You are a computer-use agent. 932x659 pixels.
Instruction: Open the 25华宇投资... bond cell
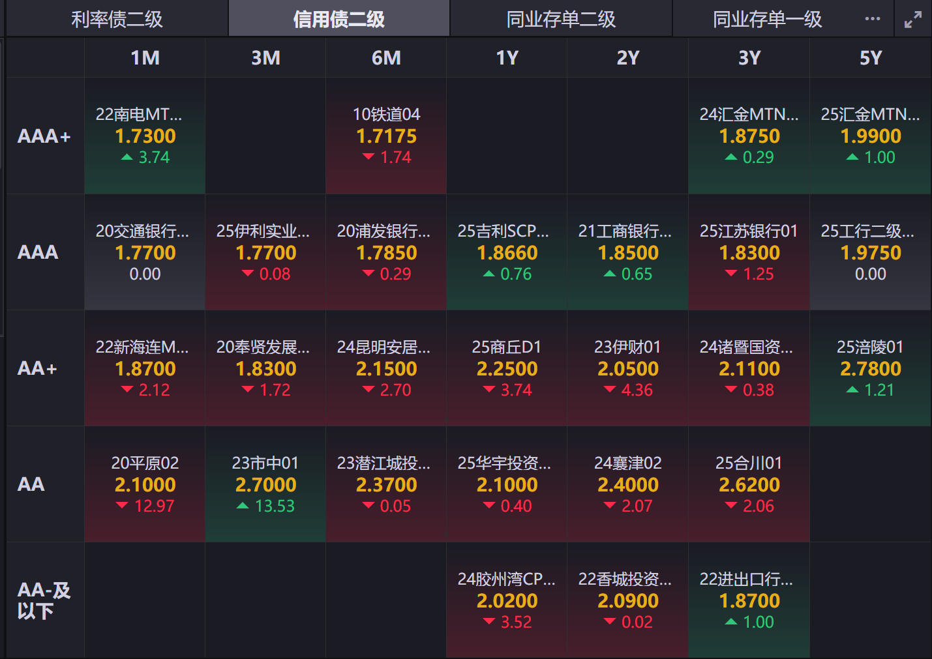click(x=507, y=484)
